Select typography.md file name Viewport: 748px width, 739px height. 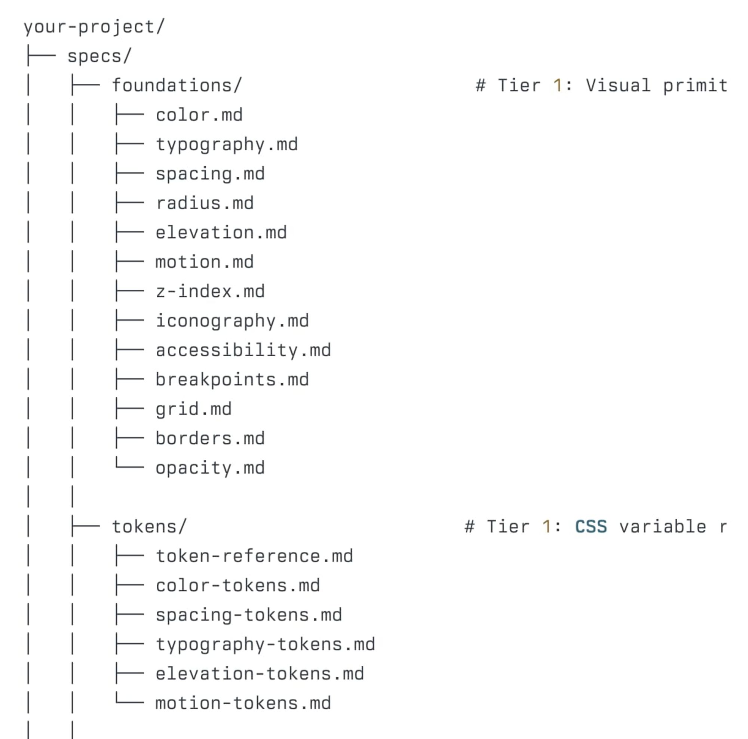tap(227, 145)
